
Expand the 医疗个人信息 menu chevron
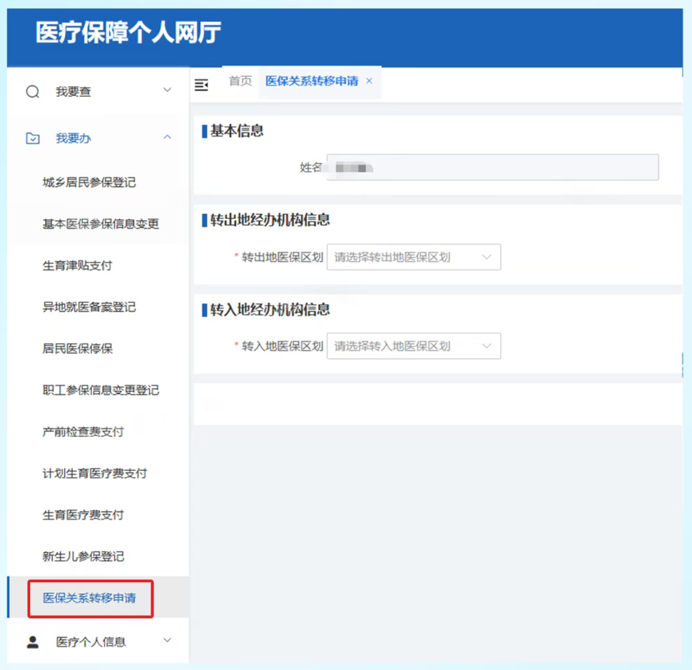point(167,641)
